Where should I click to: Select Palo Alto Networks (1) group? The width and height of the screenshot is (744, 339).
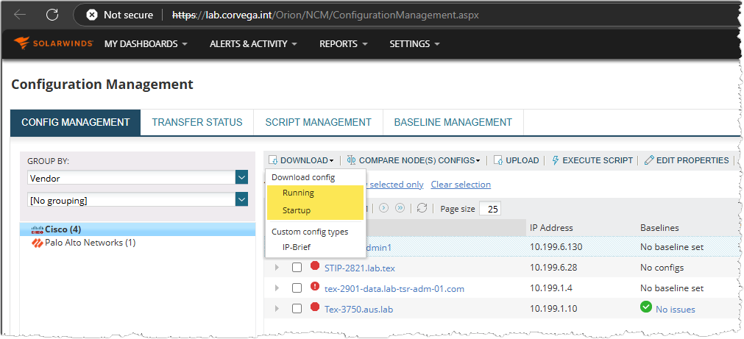[91, 243]
